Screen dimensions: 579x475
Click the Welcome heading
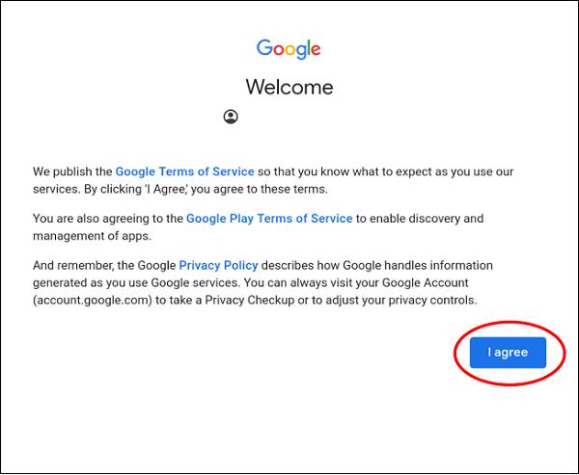(289, 87)
